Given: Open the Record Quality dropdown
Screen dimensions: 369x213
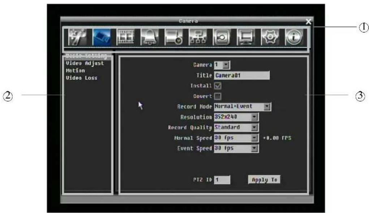Looking at the screenshot, I should (236, 127).
